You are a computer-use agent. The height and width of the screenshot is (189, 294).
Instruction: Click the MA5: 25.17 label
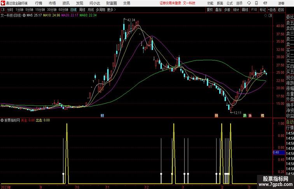click(x=34, y=16)
